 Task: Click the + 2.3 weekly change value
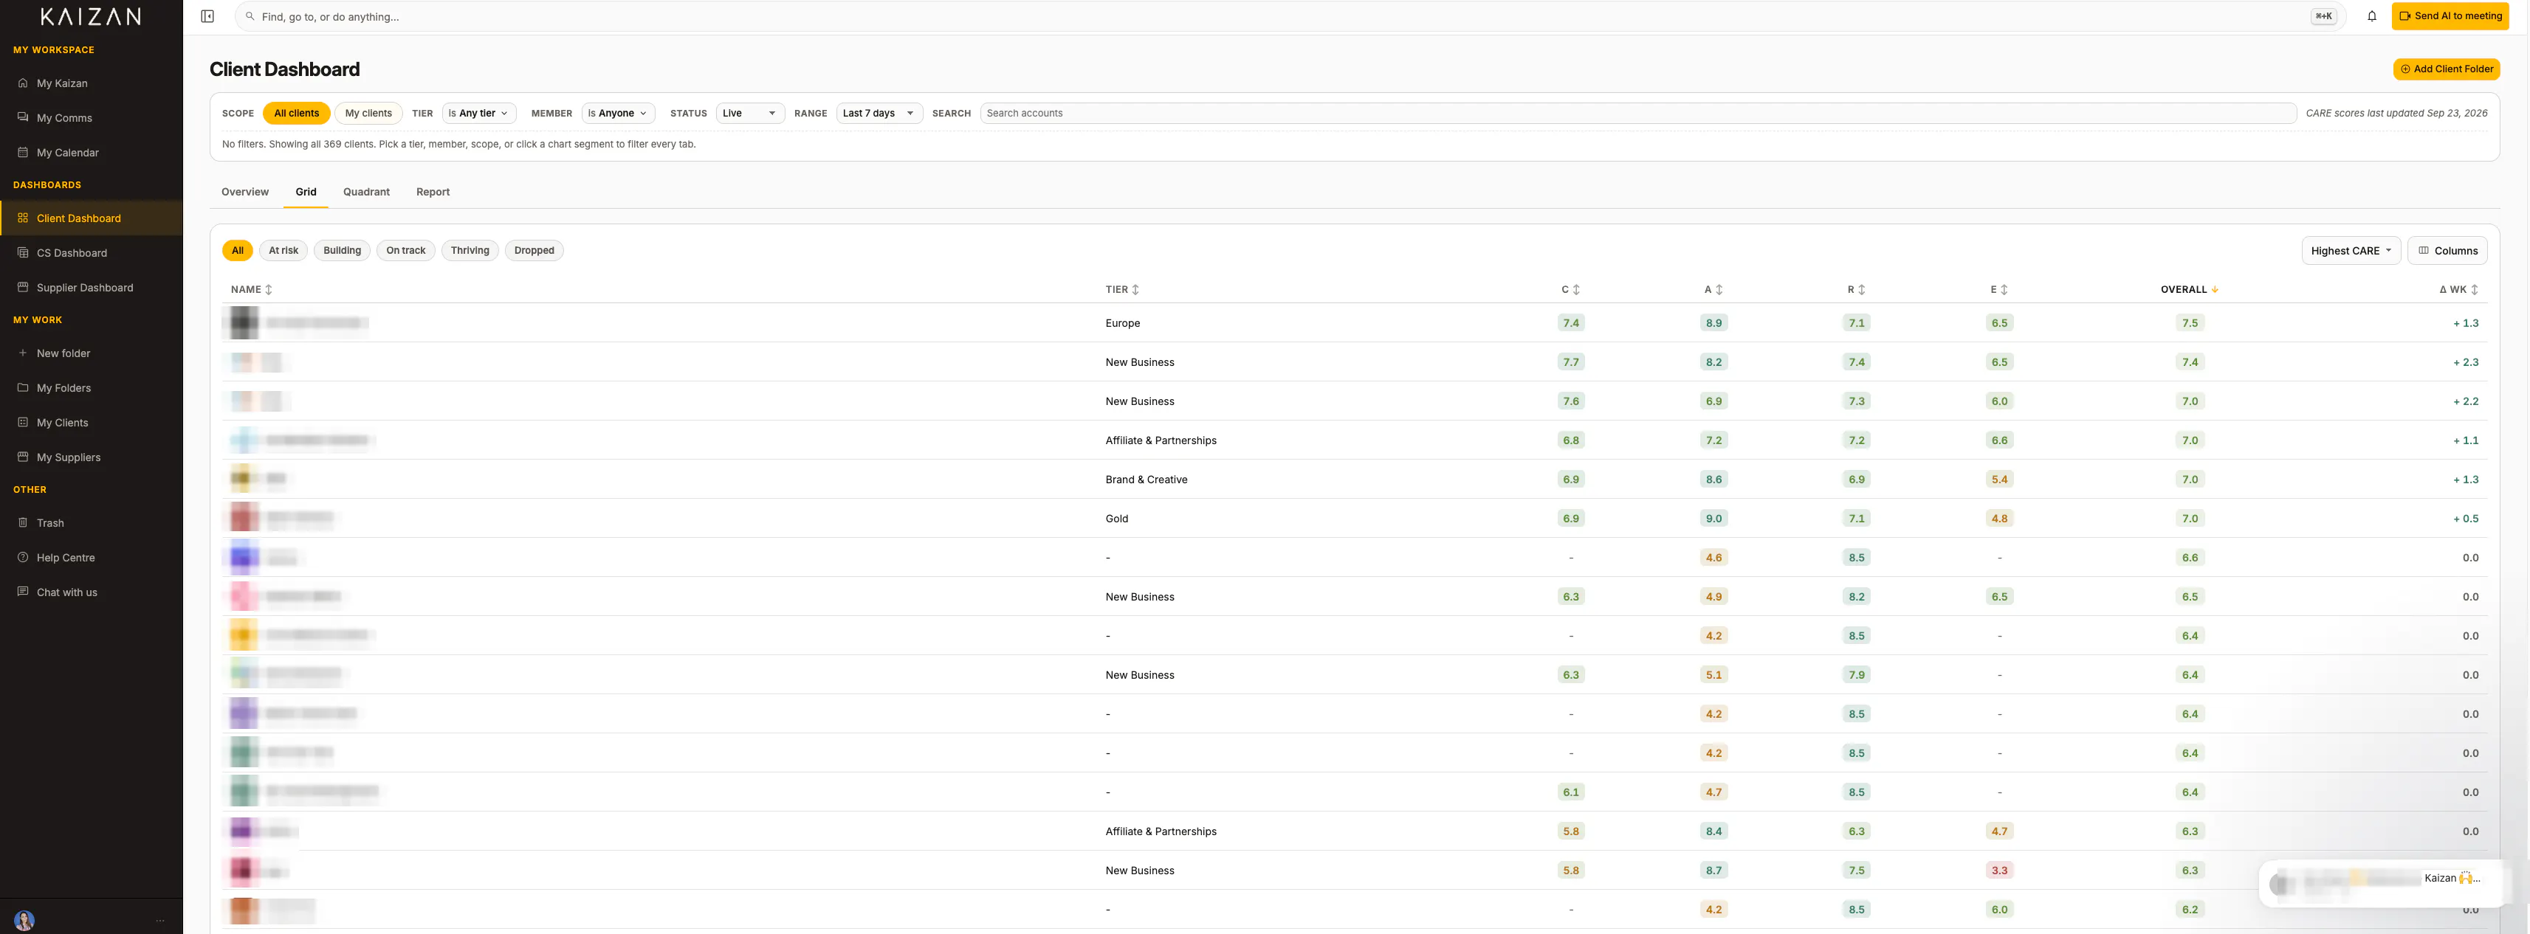point(2465,362)
